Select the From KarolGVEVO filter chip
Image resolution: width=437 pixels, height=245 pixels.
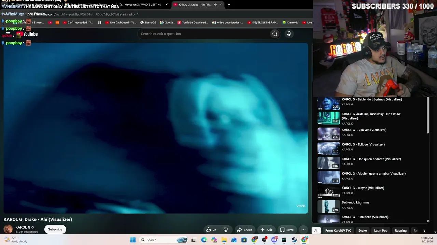pos(338,231)
